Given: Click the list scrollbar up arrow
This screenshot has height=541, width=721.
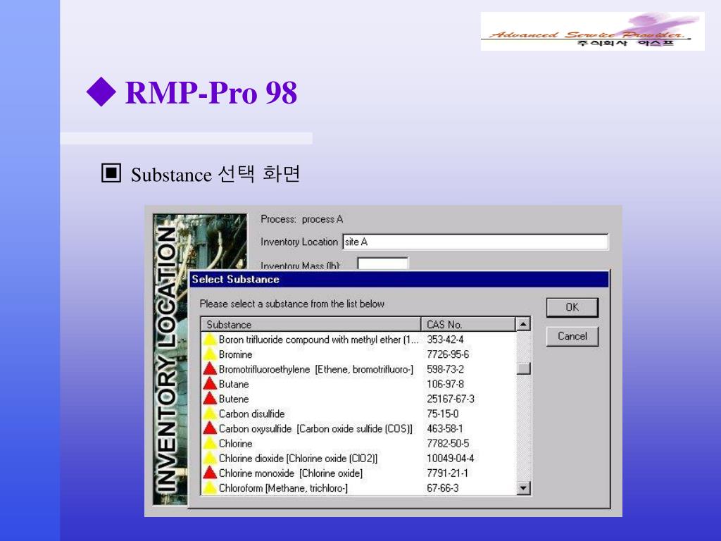Looking at the screenshot, I should point(523,324).
